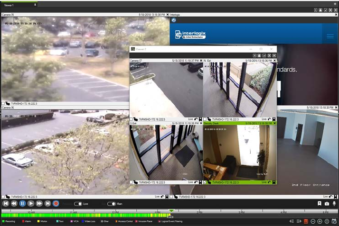Toggle the Main stream switch
The width and height of the screenshot is (339, 226).
coord(112,204)
